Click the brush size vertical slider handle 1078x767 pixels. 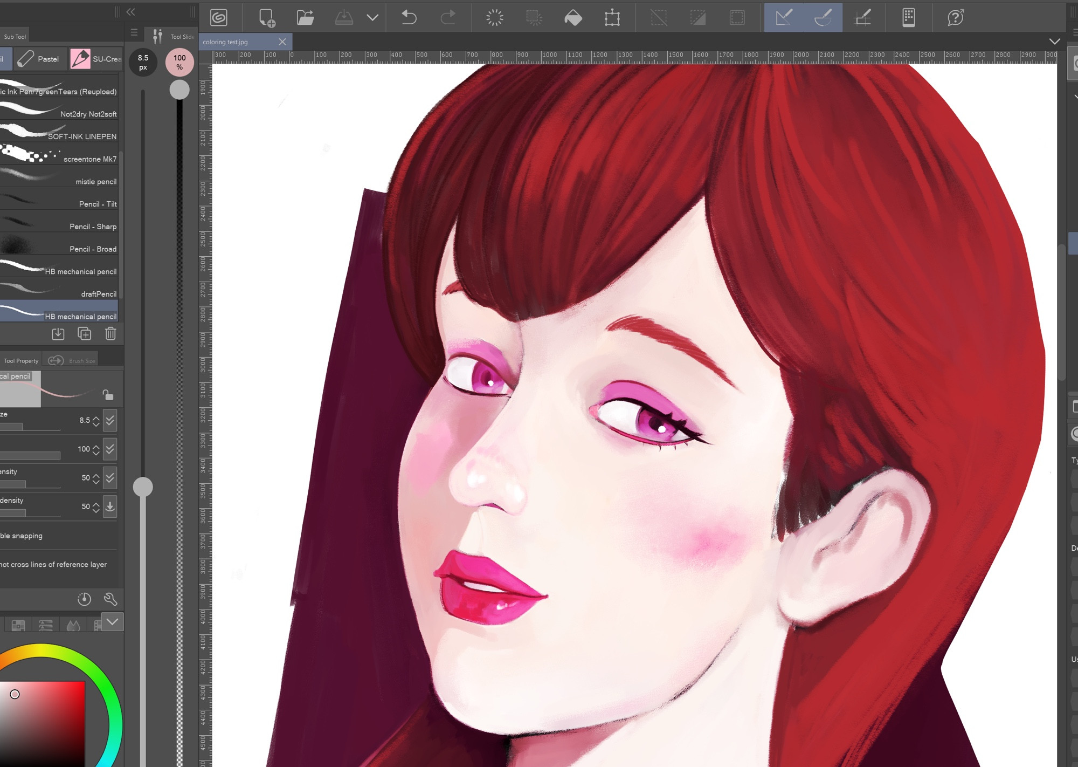click(x=143, y=487)
